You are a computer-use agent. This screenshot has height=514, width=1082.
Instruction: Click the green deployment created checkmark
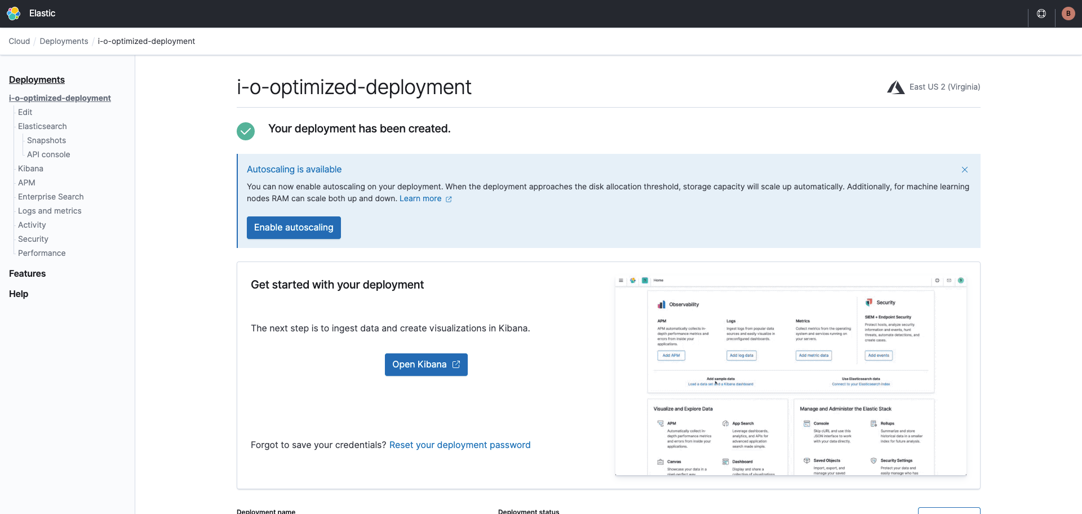pos(246,131)
